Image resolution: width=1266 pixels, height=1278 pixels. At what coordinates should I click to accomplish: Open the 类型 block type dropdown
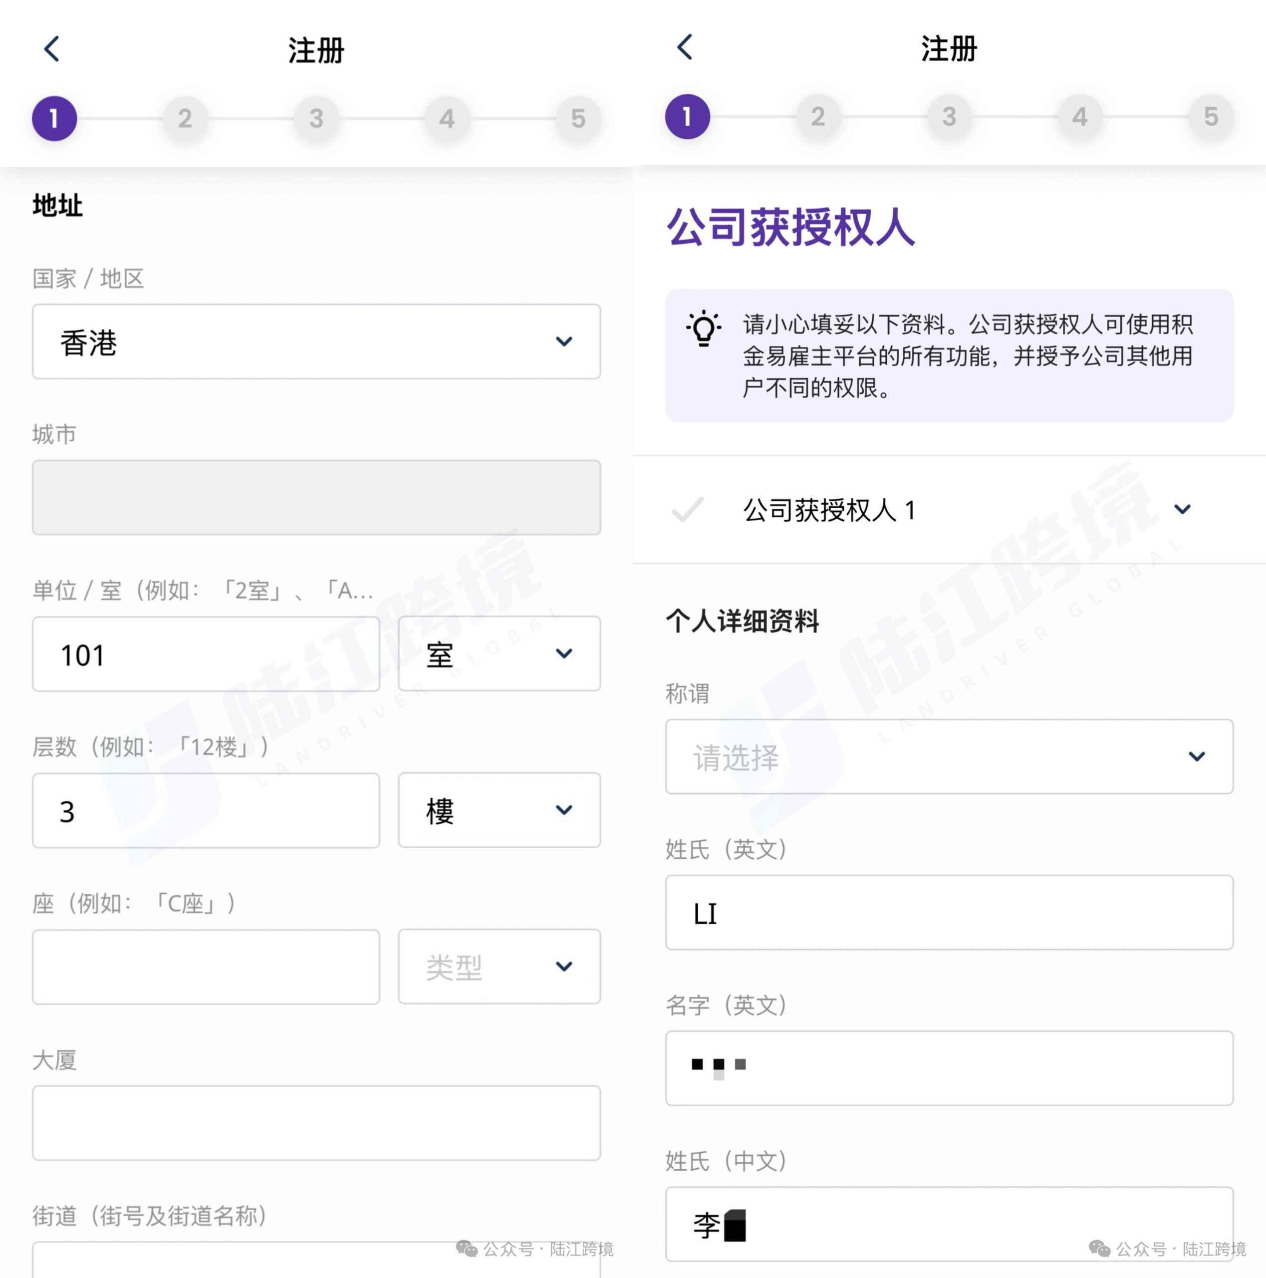pyautogui.click(x=499, y=966)
